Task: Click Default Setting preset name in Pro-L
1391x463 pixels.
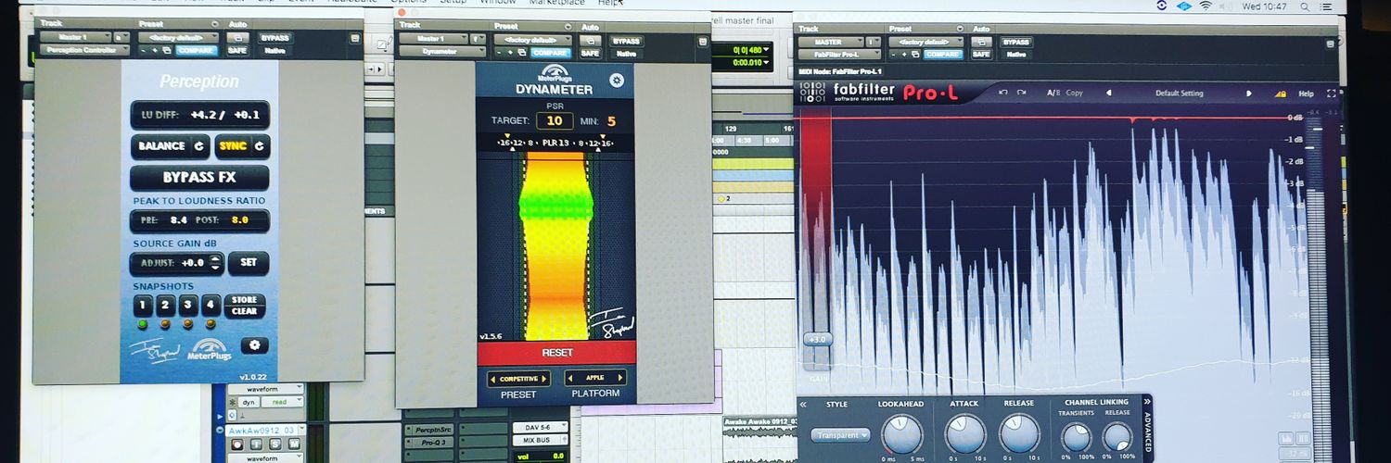Action: point(1179,94)
